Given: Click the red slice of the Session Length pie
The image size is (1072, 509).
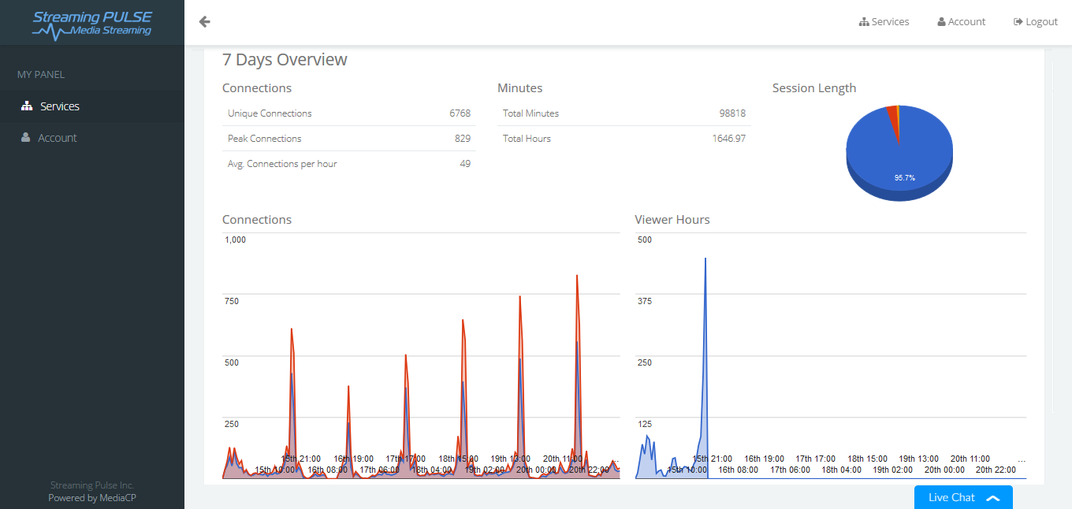Looking at the screenshot, I should tap(892, 118).
